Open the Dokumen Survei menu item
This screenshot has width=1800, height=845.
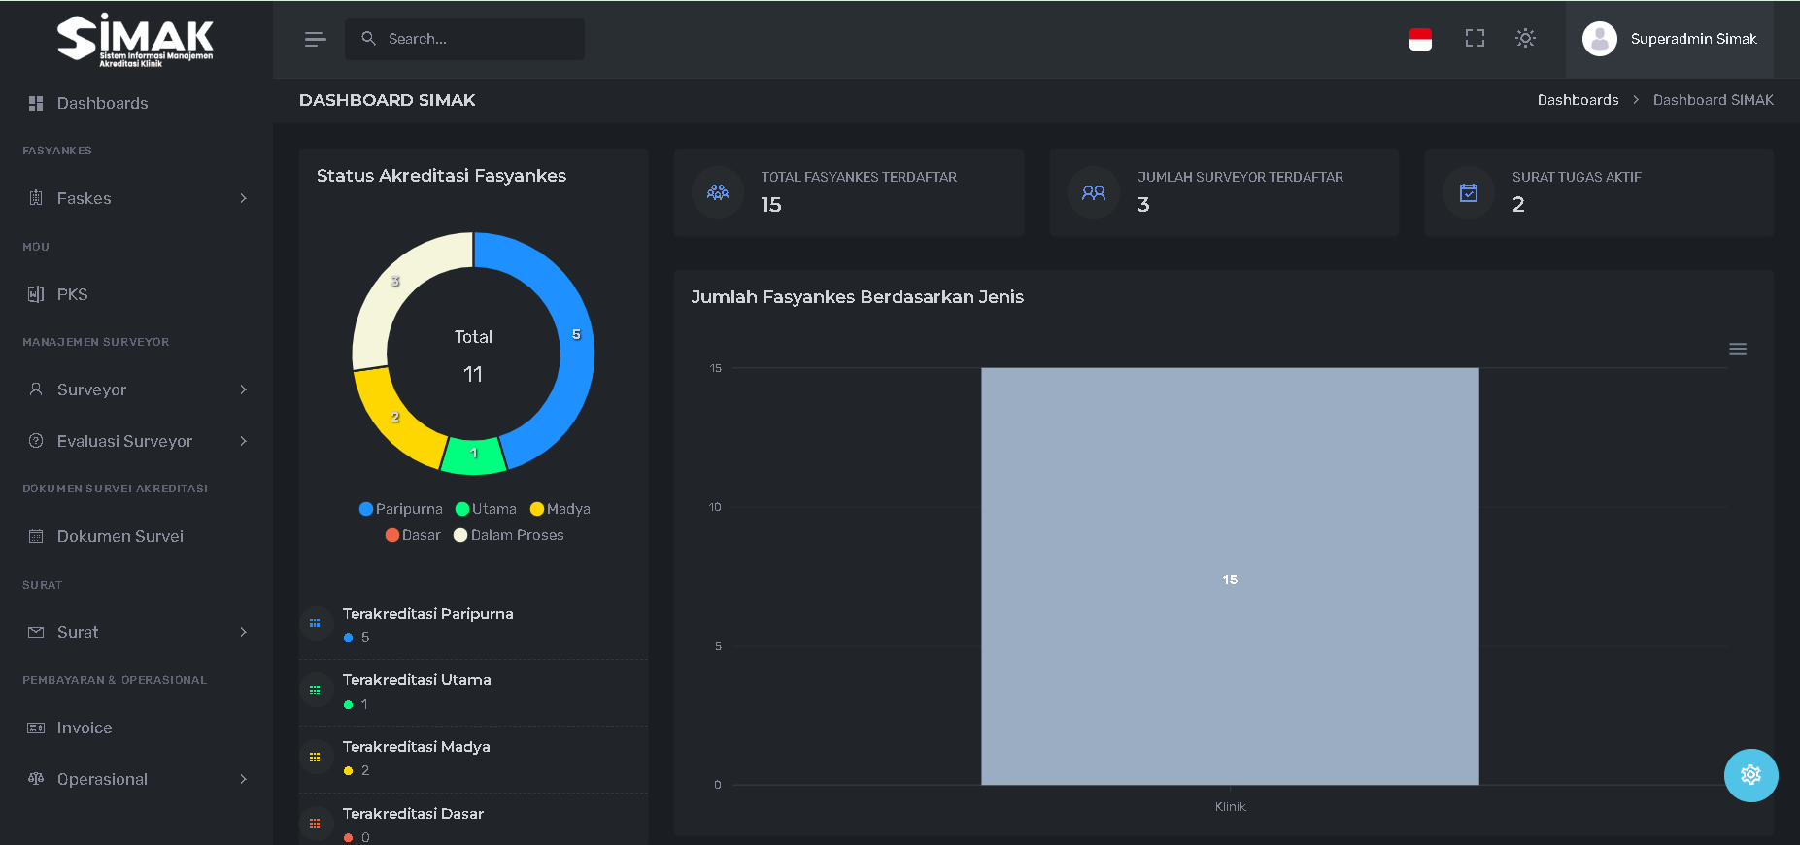coord(119,536)
